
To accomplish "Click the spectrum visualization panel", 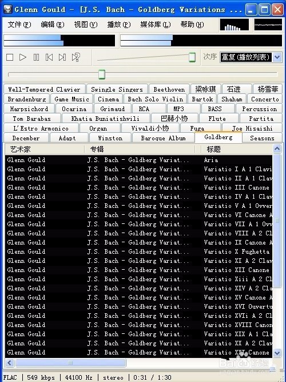I will (235, 25).
